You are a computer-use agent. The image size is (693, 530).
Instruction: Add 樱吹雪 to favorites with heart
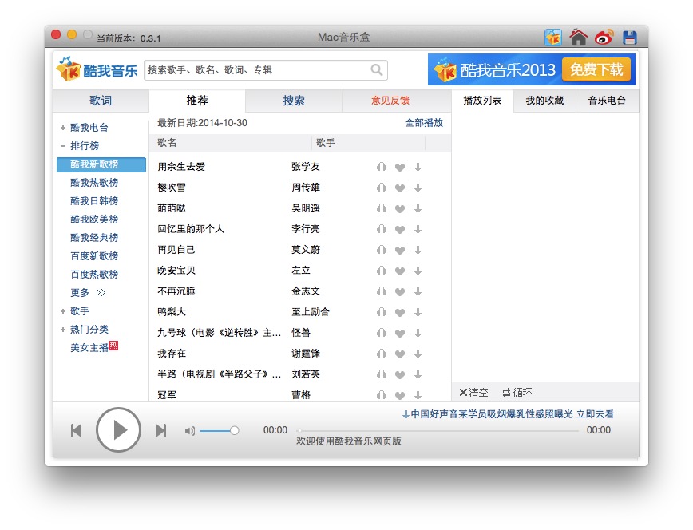(400, 188)
